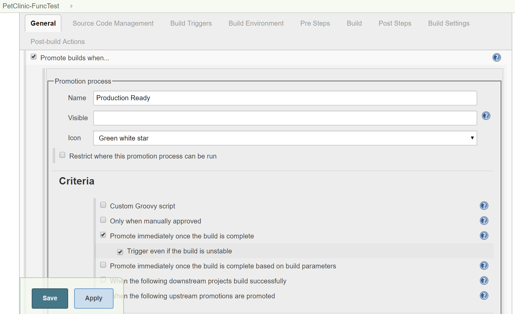The image size is (515, 314).
Task: Go to Source Code Management tab
Action: pyautogui.click(x=113, y=23)
